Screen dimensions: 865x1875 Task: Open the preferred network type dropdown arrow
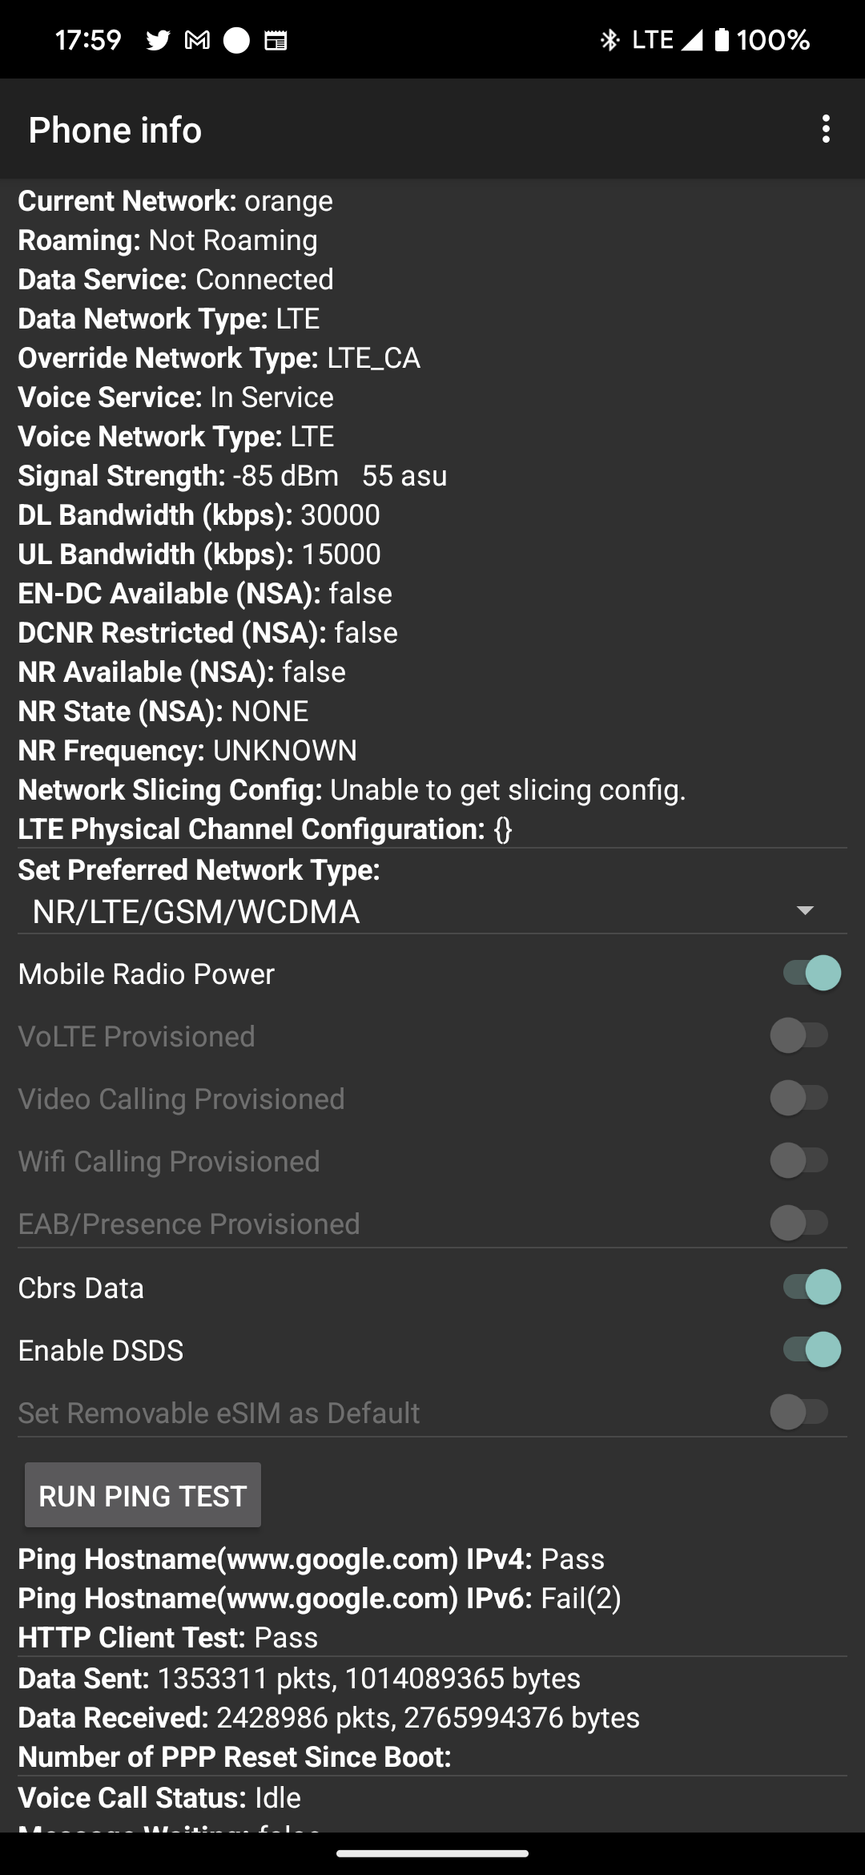pyautogui.click(x=805, y=911)
